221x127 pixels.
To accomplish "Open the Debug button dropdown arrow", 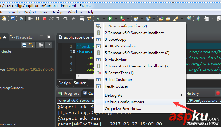I will [x=104, y=19].
